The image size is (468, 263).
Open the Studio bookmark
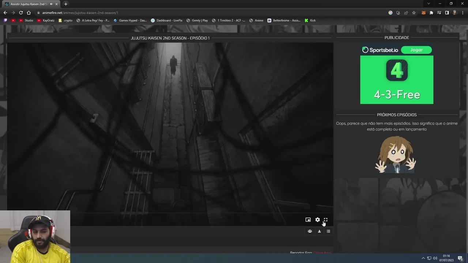pyautogui.click(x=26, y=20)
